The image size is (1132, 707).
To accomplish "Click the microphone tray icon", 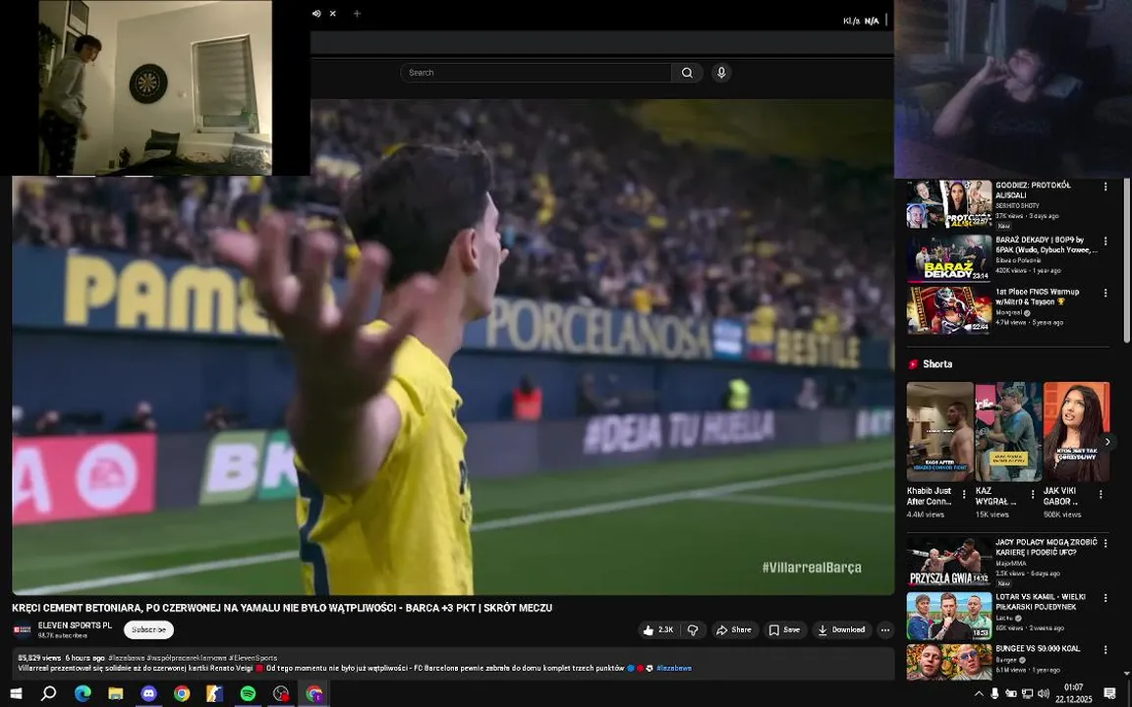I will (x=994, y=694).
